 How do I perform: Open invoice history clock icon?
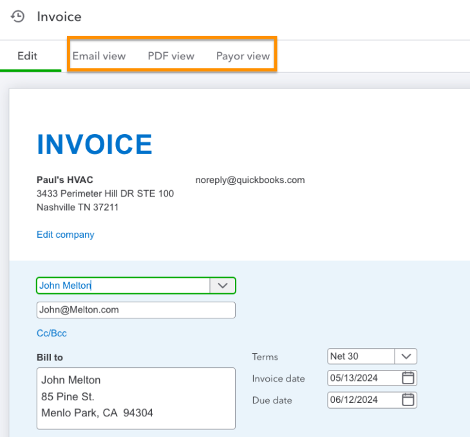17,17
